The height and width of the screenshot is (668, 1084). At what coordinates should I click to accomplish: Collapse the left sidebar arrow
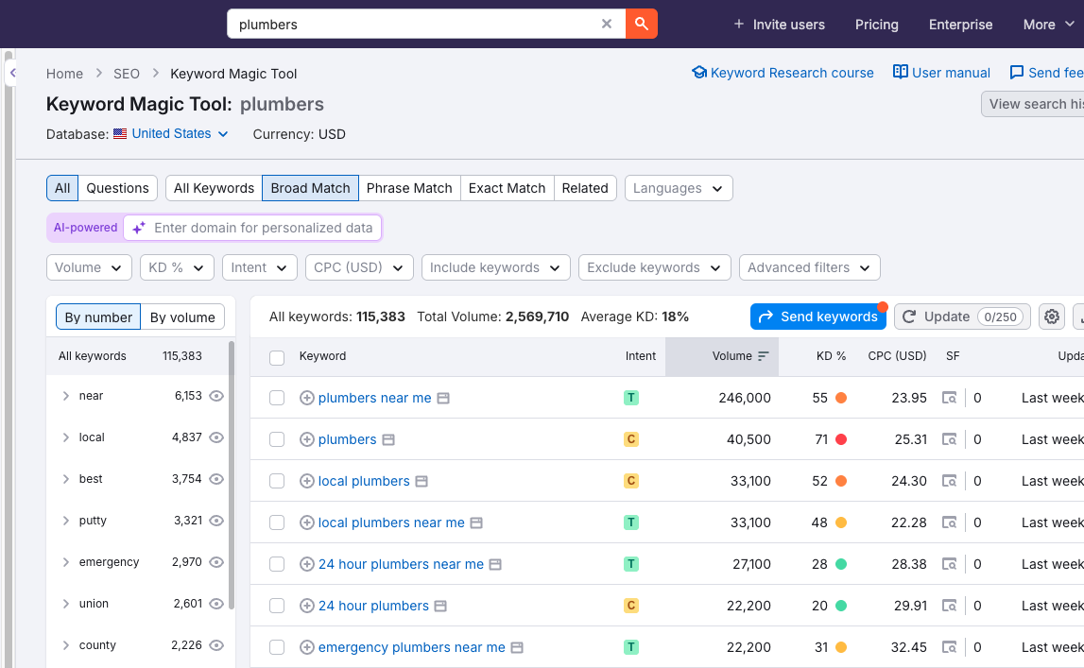(x=11, y=73)
